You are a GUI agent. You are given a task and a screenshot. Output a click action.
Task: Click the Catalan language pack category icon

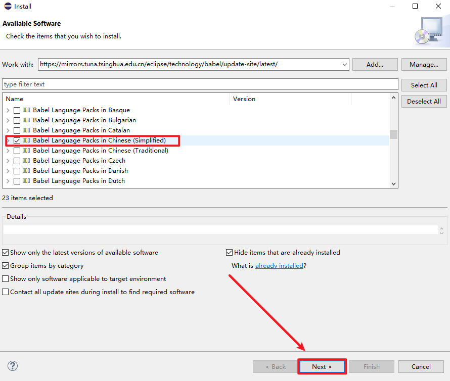[26, 130]
